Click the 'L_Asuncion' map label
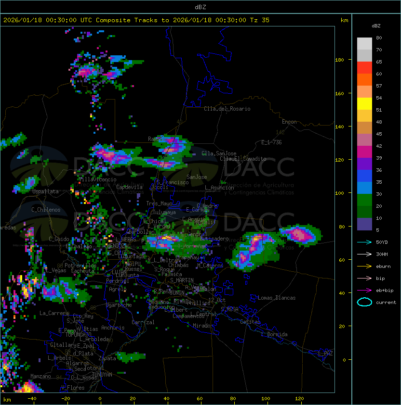The width and height of the screenshot is (401, 405). (219, 188)
